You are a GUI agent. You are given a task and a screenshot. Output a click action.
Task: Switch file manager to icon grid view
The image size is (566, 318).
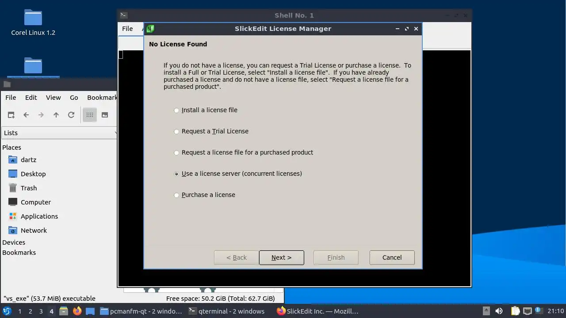click(x=90, y=115)
